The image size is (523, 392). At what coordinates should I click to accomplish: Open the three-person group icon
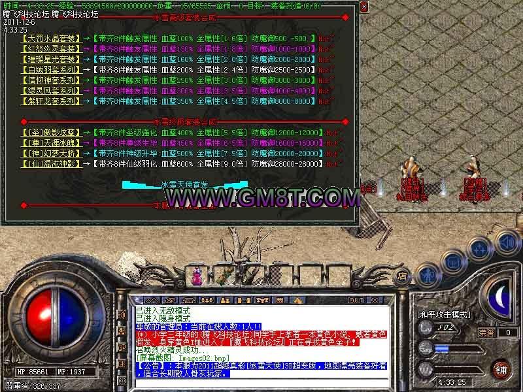pyautogui.click(x=207, y=301)
